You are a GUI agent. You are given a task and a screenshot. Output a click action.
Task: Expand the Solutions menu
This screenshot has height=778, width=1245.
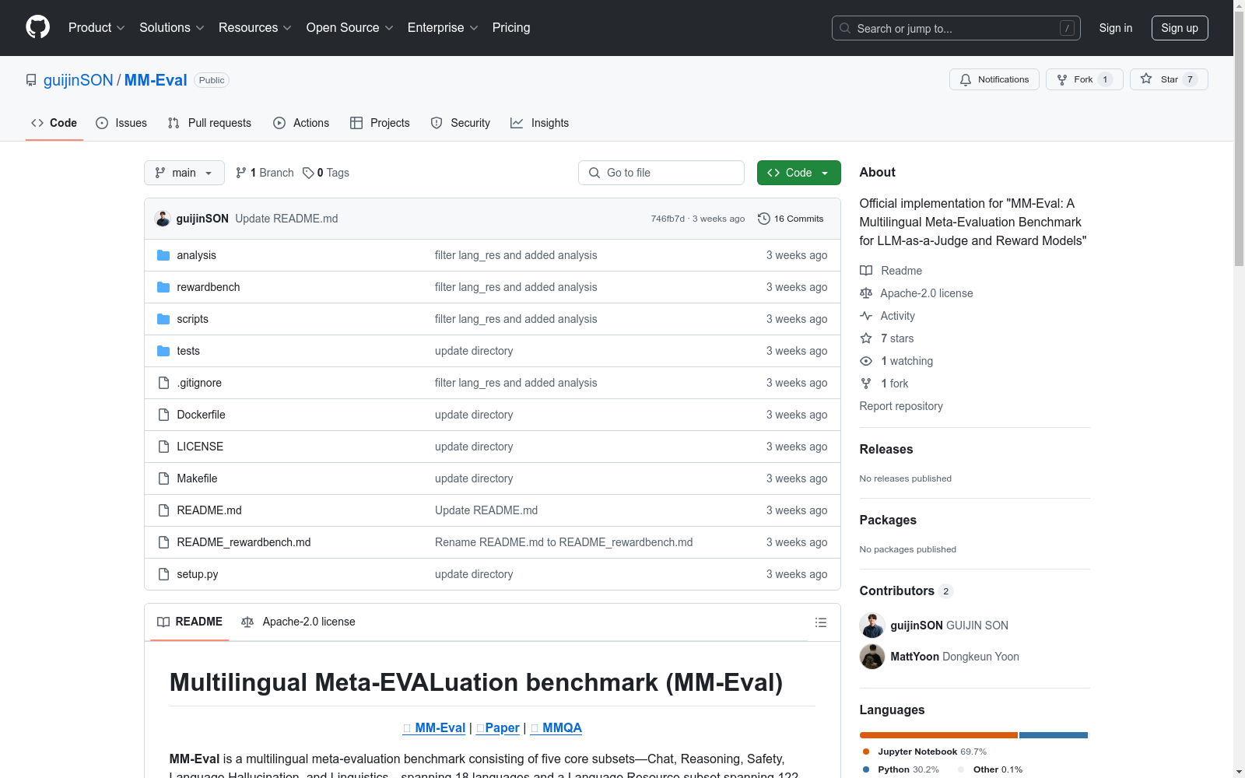[171, 28]
